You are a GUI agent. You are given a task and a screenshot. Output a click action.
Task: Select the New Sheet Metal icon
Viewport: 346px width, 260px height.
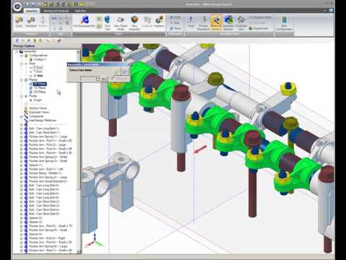click(120, 23)
